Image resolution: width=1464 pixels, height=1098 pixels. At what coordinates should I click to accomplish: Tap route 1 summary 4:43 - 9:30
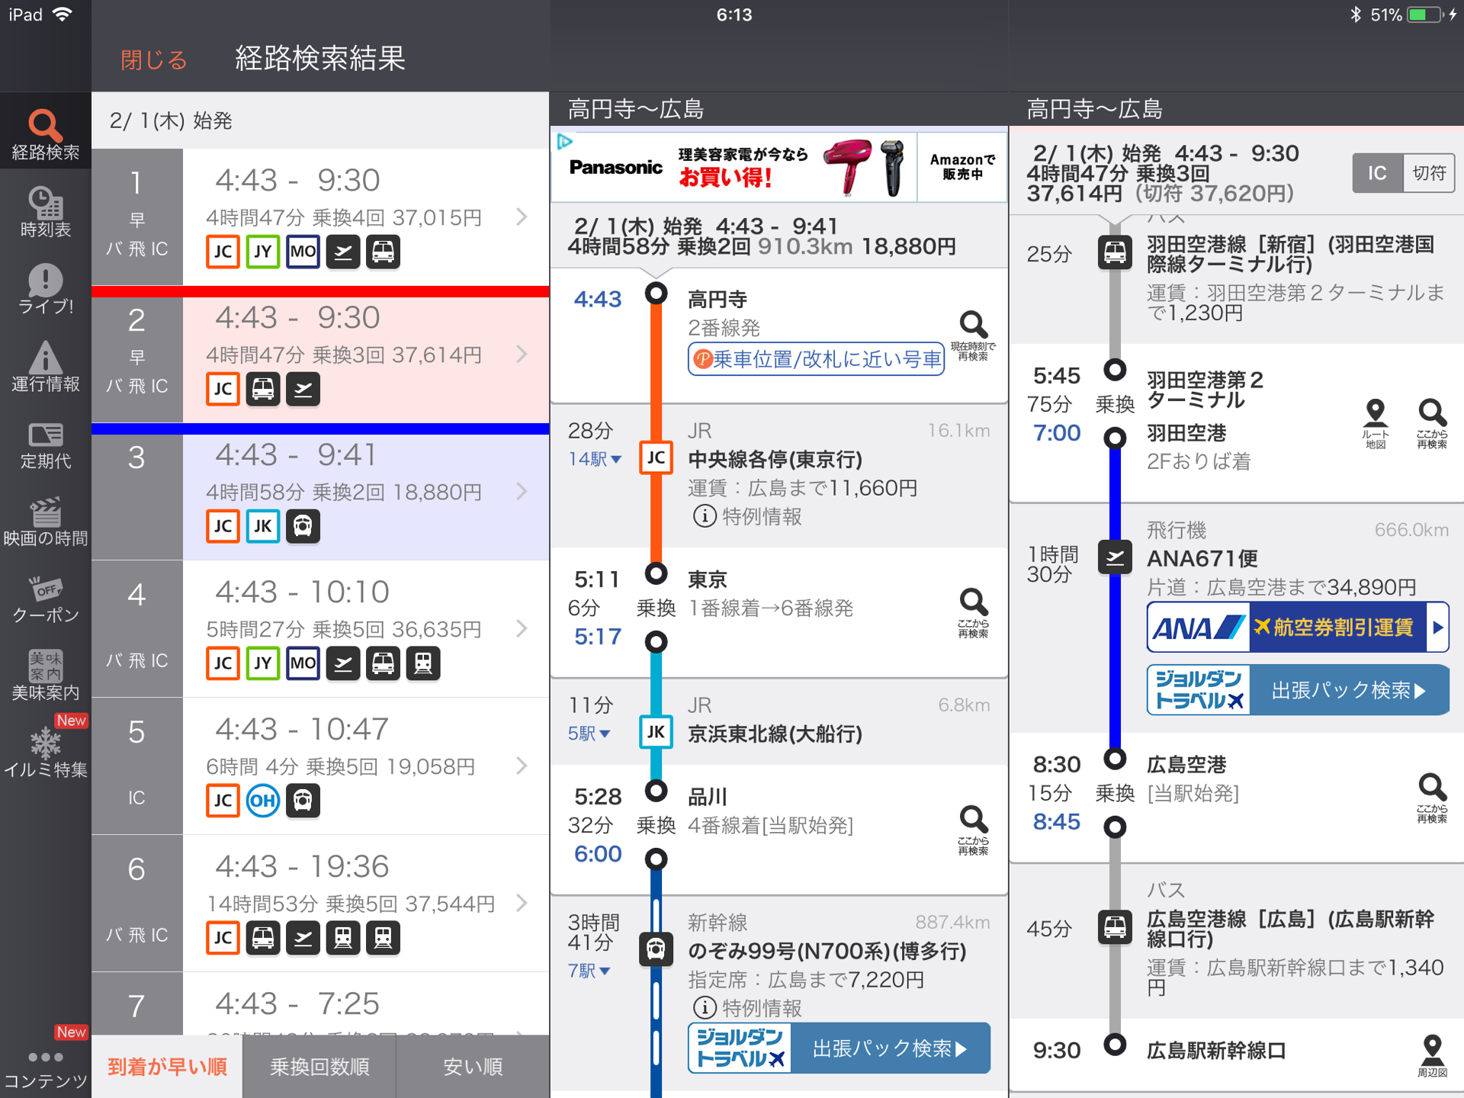tap(320, 217)
